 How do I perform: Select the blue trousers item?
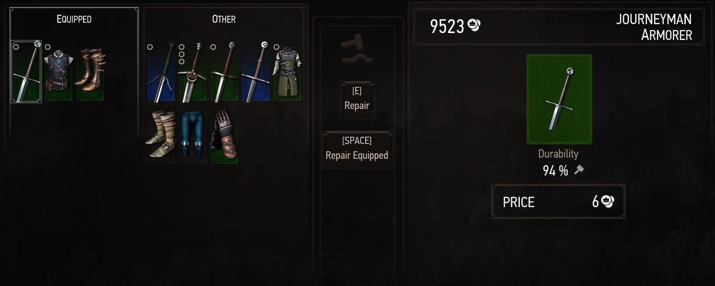point(192,134)
